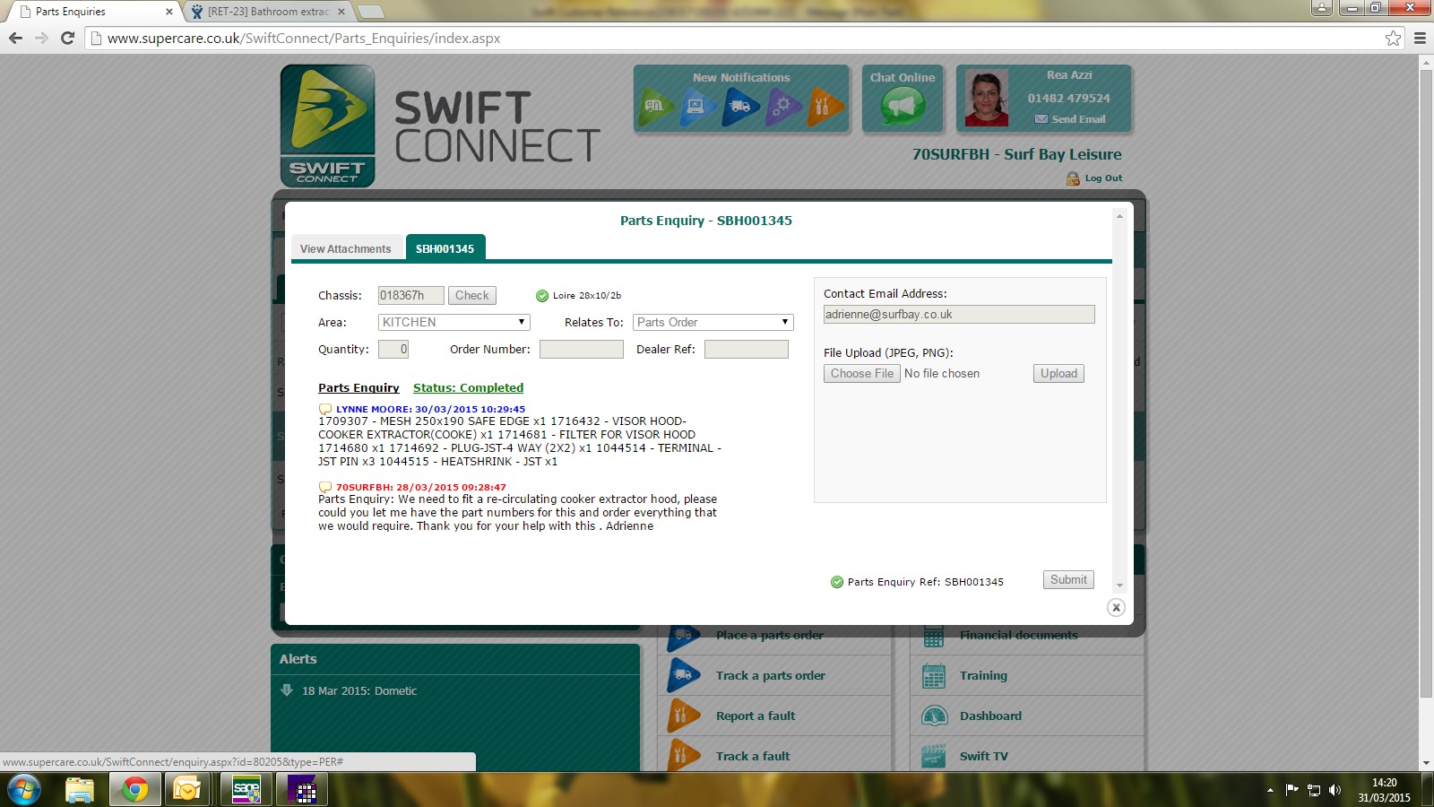This screenshot has height=807, width=1434.
Task: Click the browser address bar
Action: (744, 39)
